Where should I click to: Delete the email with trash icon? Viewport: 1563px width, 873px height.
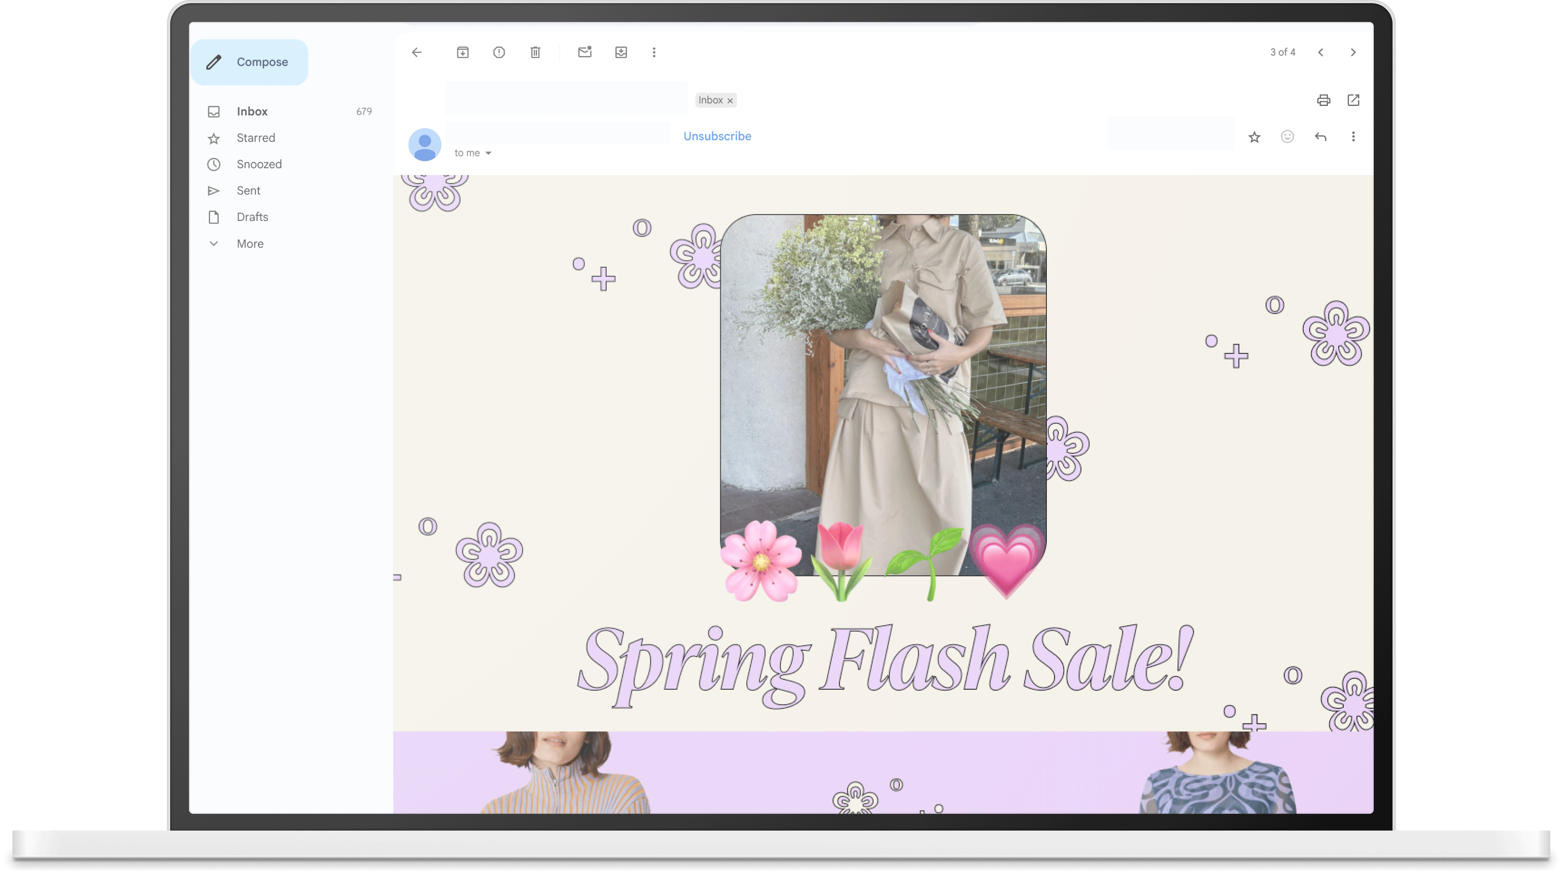(x=535, y=52)
